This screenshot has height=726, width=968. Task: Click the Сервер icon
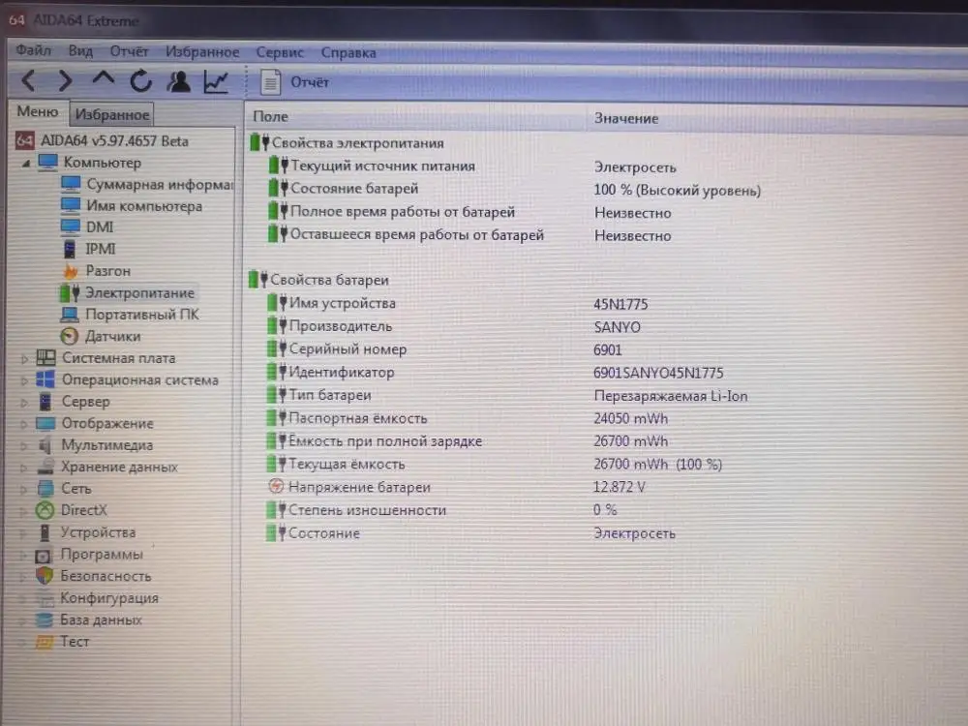coord(45,402)
